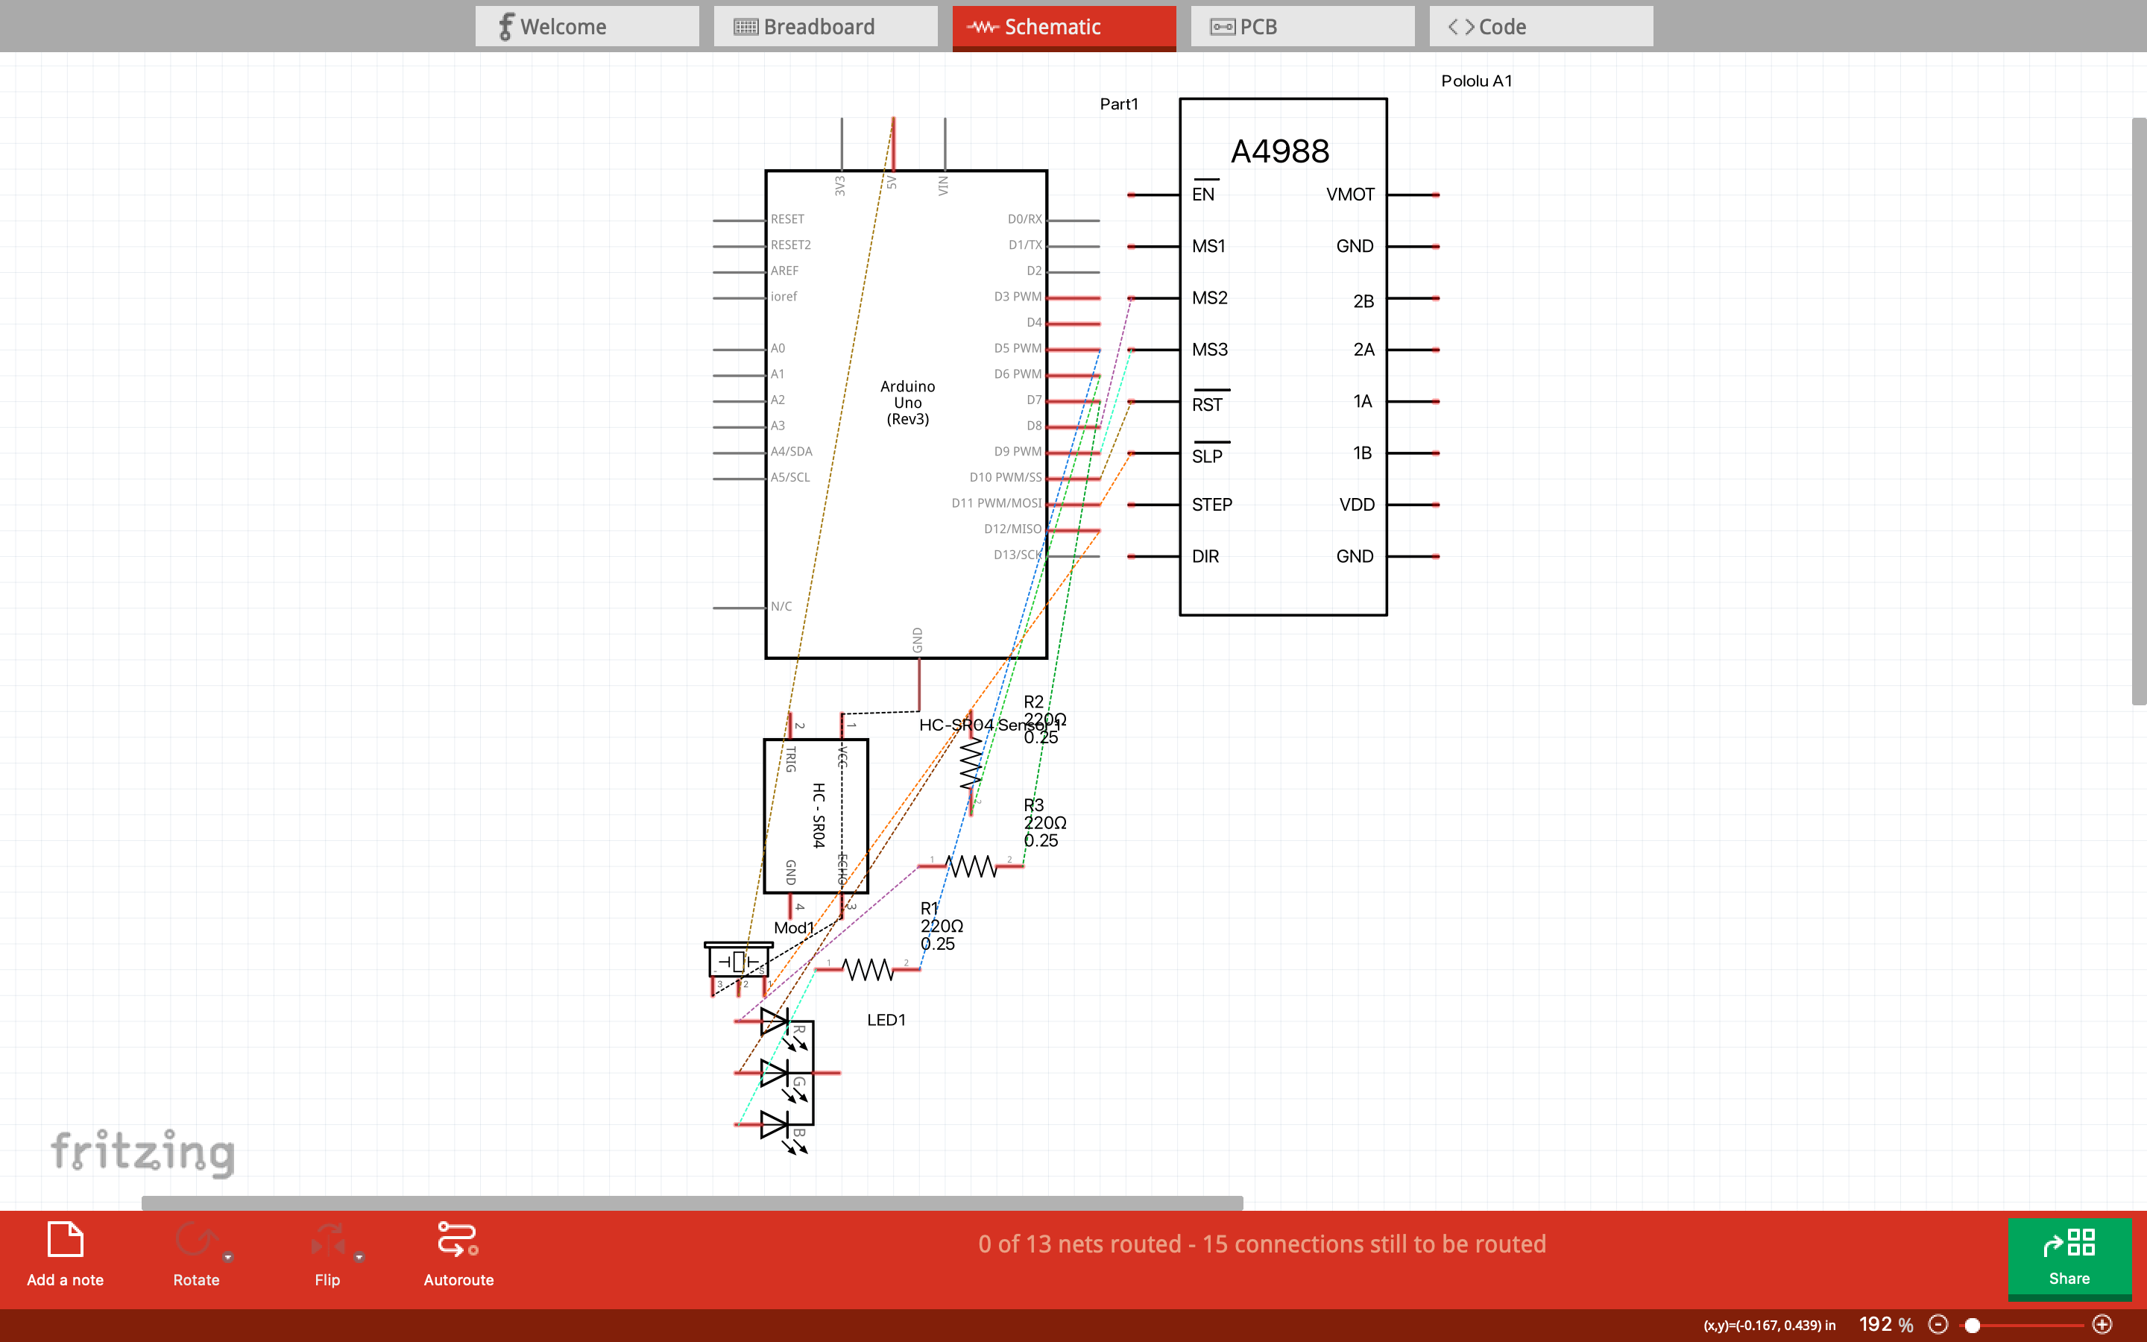Select the Schematic tab
The image size is (2147, 1342).
[x=1064, y=28]
